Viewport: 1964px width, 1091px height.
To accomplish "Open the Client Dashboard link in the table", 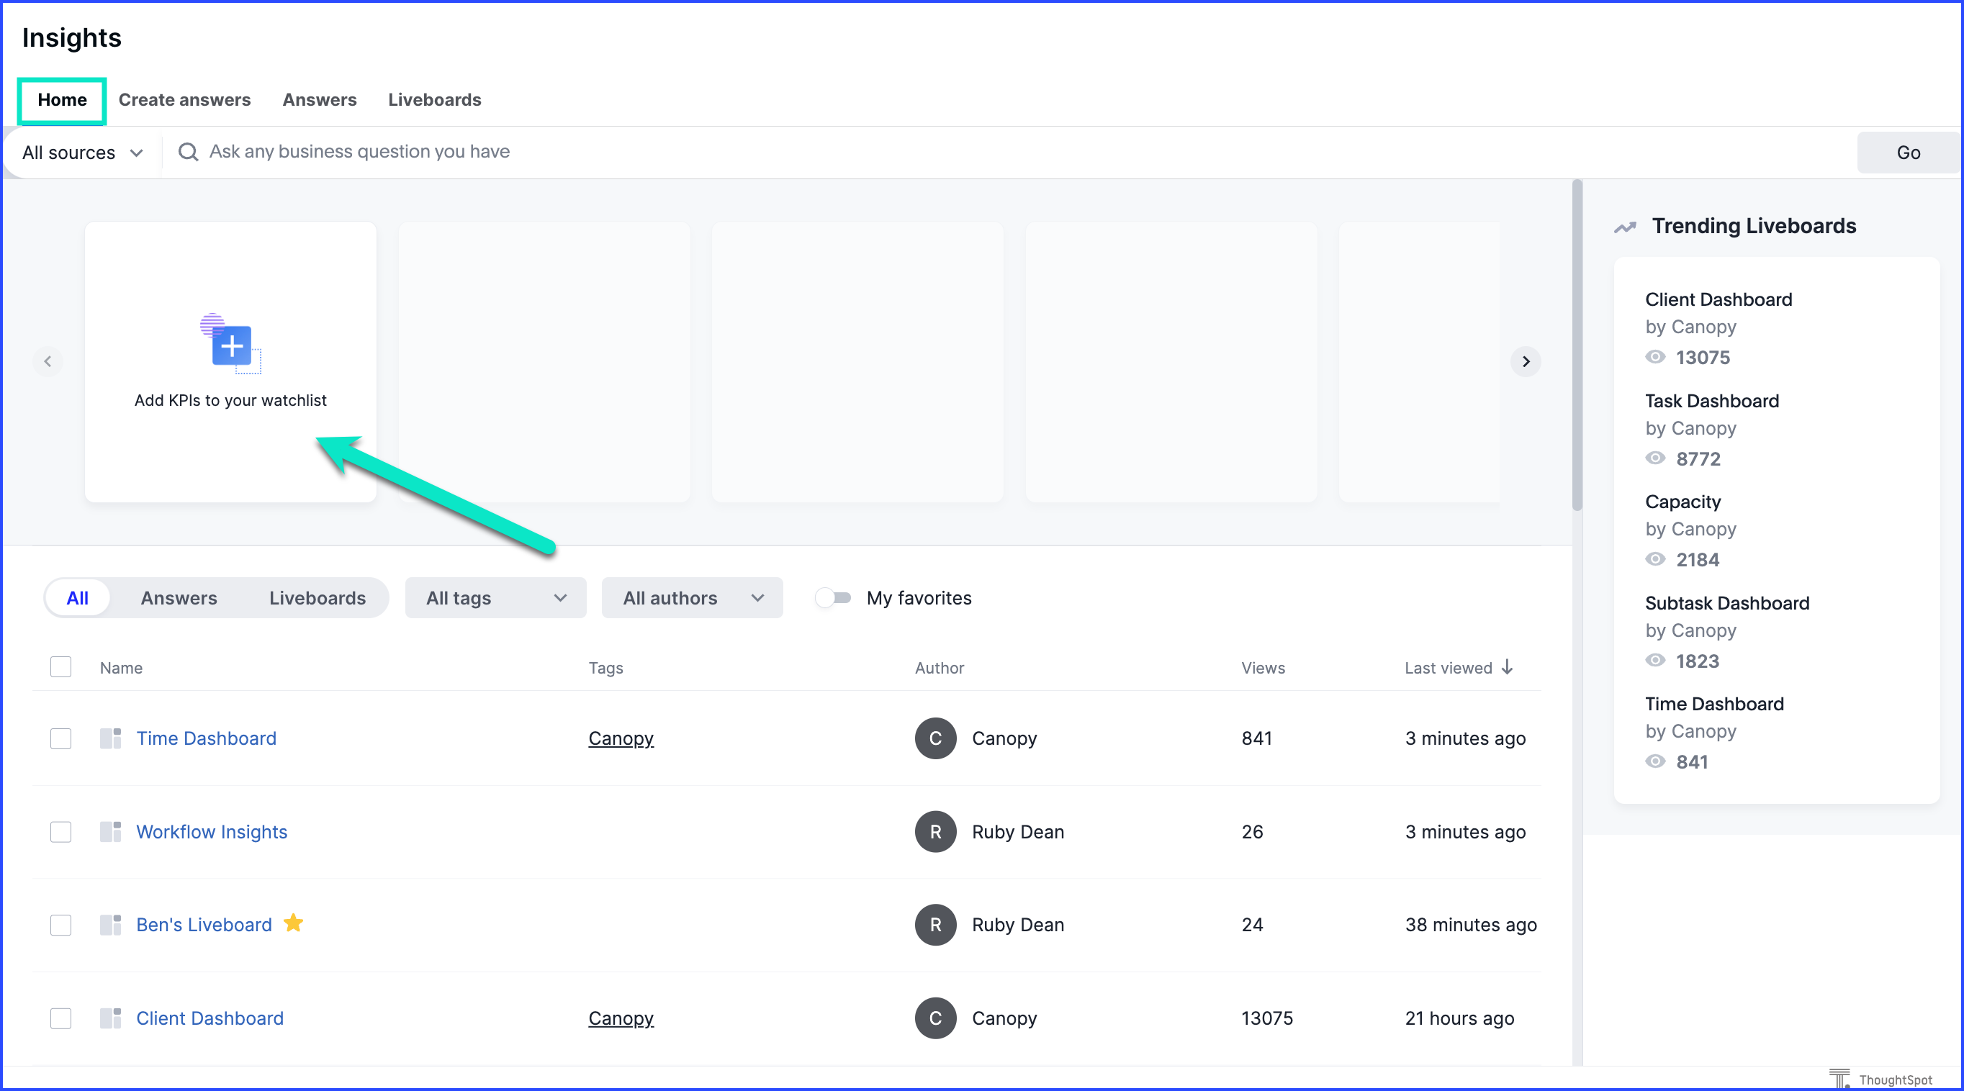I will point(210,1018).
